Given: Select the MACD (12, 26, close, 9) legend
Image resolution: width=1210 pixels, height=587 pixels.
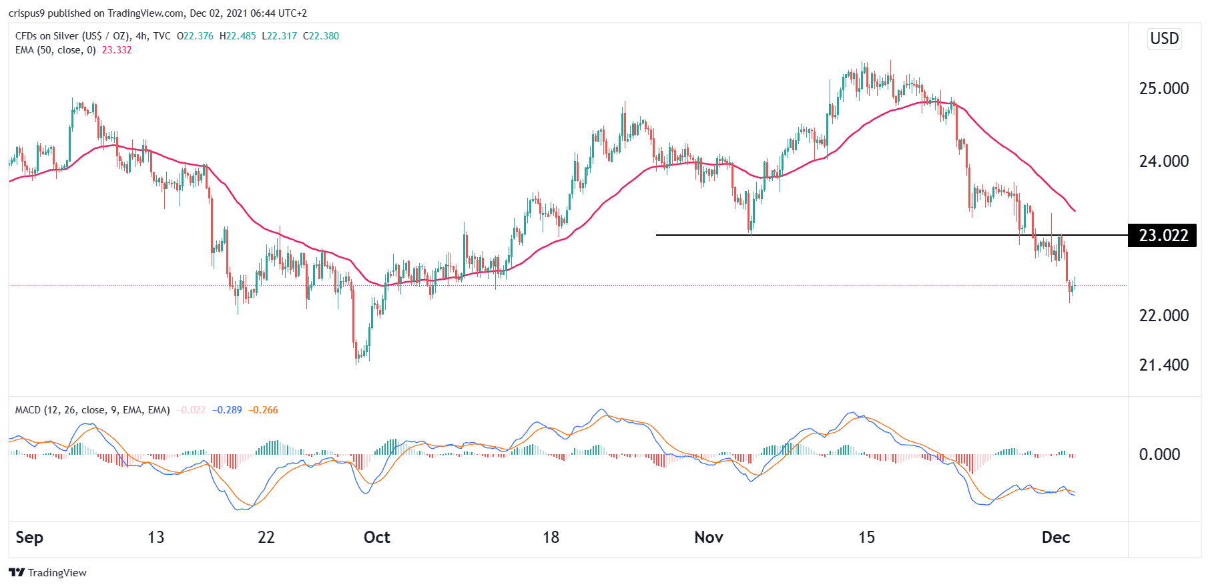Looking at the screenshot, I should pos(92,410).
